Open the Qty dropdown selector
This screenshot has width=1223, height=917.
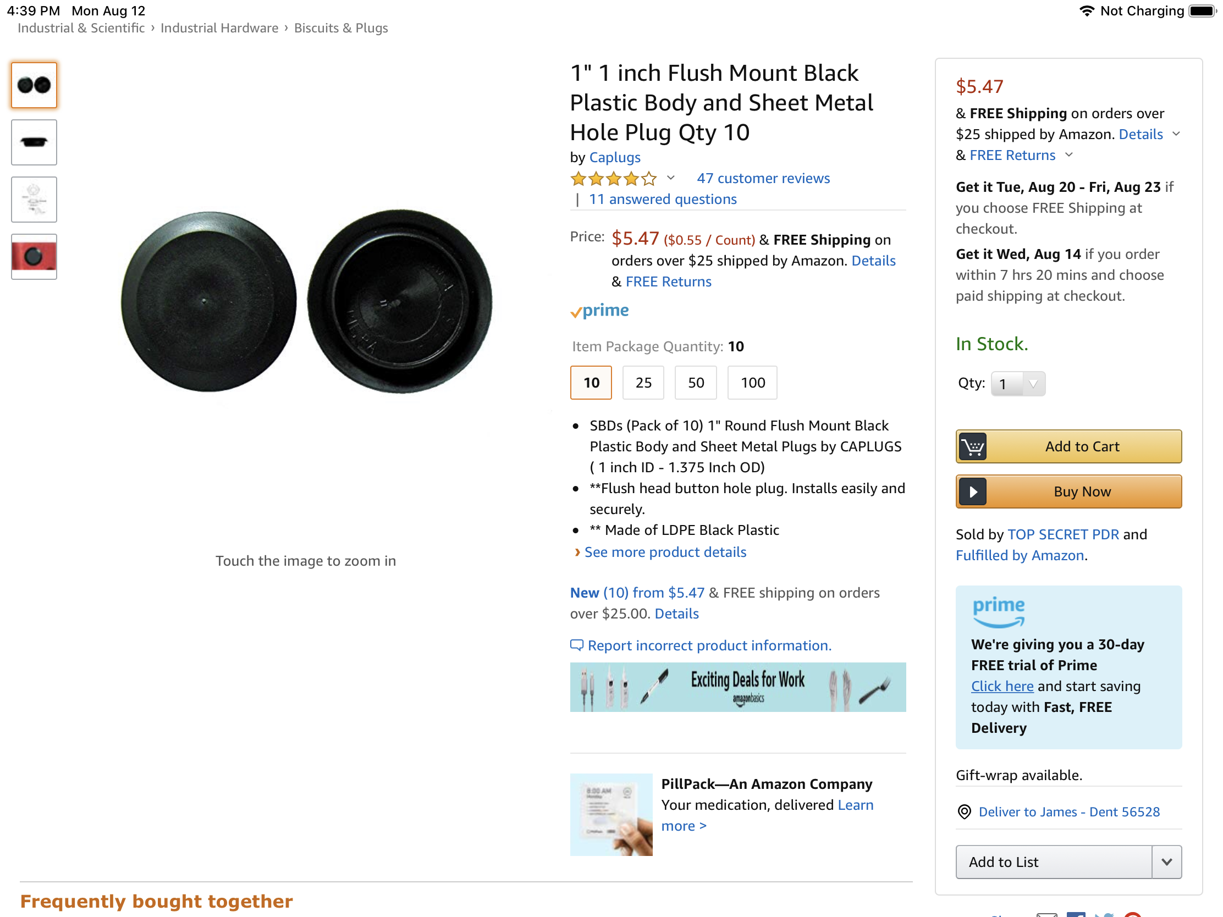(x=1018, y=384)
